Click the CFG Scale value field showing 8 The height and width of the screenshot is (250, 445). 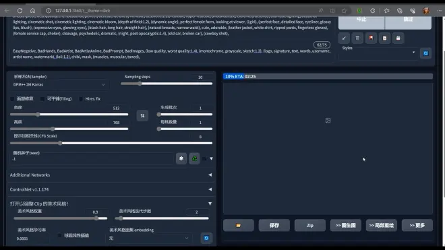point(200,137)
